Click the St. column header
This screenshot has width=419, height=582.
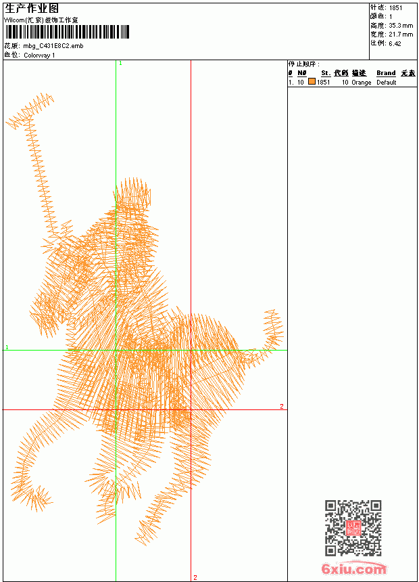pyautogui.click(x=326, y=73)
